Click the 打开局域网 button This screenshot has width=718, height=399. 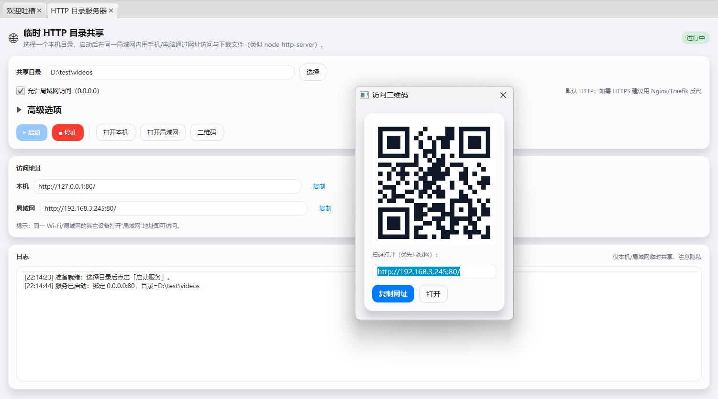163,132
